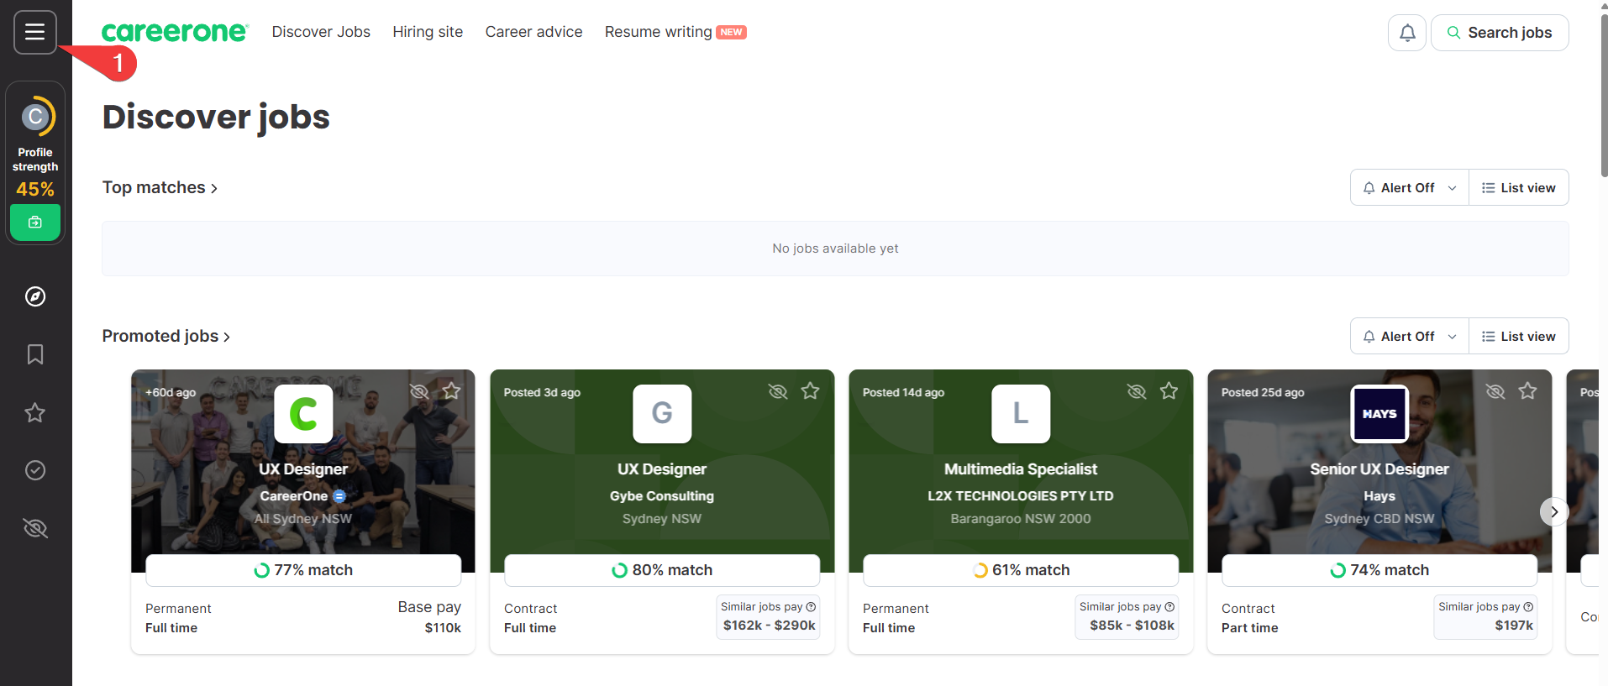Hide the Hays Senior UX Designer job
The image size is (1608, 686).
coord(1495,391)
